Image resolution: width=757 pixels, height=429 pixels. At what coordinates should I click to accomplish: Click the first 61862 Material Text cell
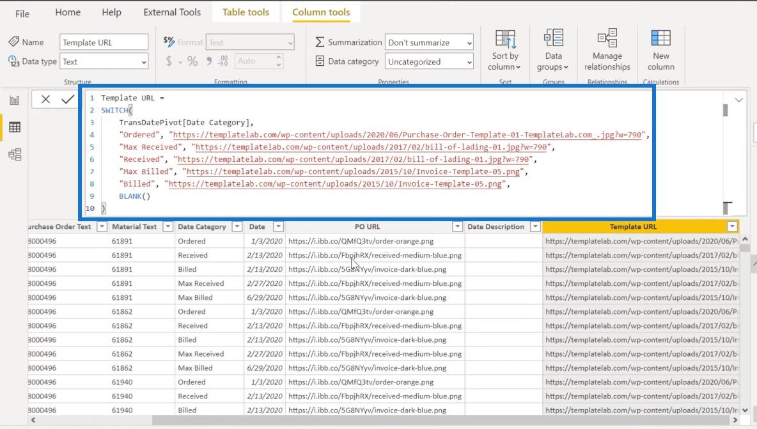[141, 311]
